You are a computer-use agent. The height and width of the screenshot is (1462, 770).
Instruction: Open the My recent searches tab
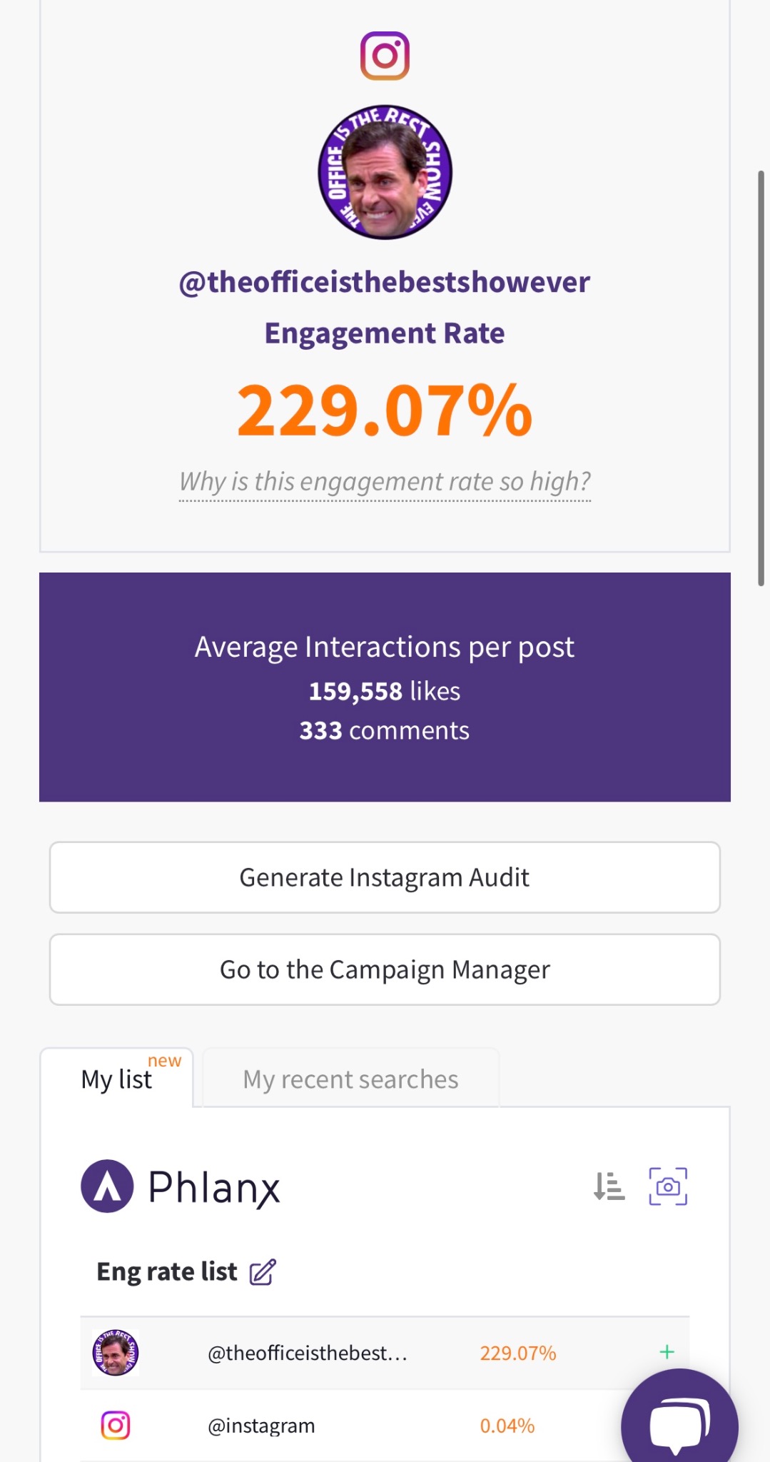[350, 1079]
